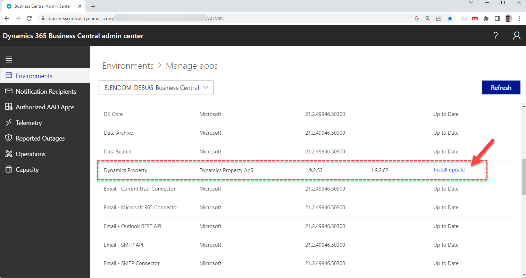This screenshot has height=278, width=526.
Task: Click the Environments sidebar icon
Action: tap(9, 75)
